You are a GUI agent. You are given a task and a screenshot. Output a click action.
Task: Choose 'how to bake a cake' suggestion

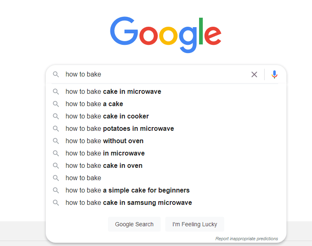point(166,104)
